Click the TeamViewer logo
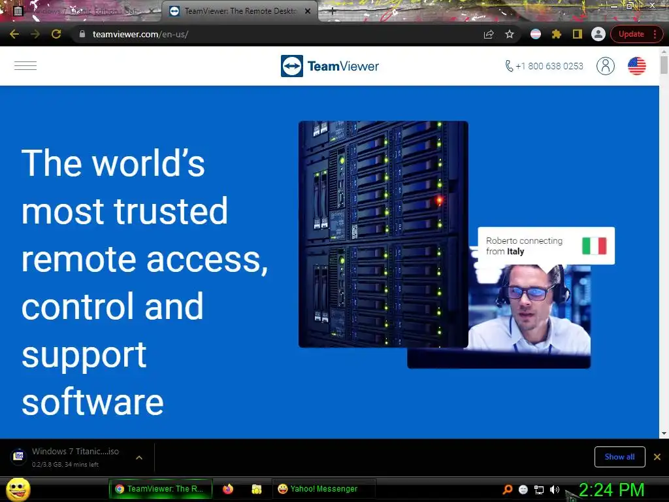The height and width of the screenshot is (502, 669). 330,66
